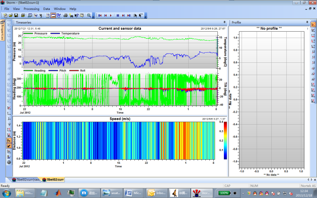Click the context help arrow-question icon
The width and height of the screenshot is (317, 198).
(76, 16)
